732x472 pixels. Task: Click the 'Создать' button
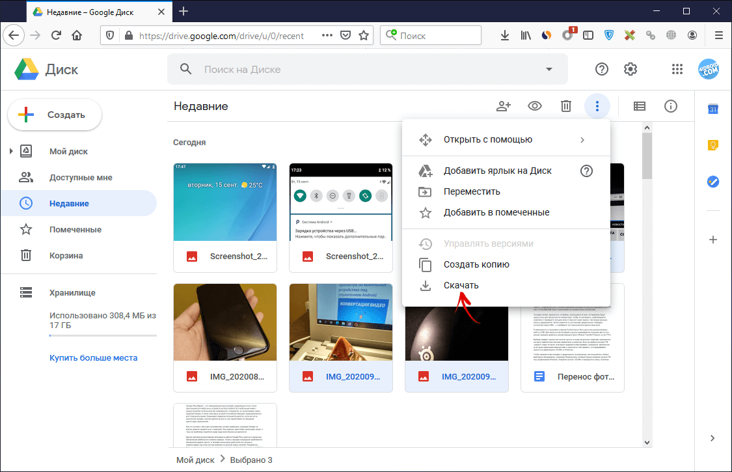55,115
